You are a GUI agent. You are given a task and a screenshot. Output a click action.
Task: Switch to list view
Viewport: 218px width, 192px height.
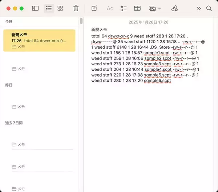(x=49, y=8)
